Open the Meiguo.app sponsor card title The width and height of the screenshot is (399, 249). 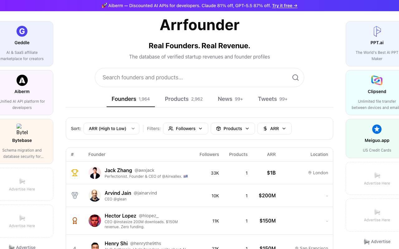coord(377,140)
